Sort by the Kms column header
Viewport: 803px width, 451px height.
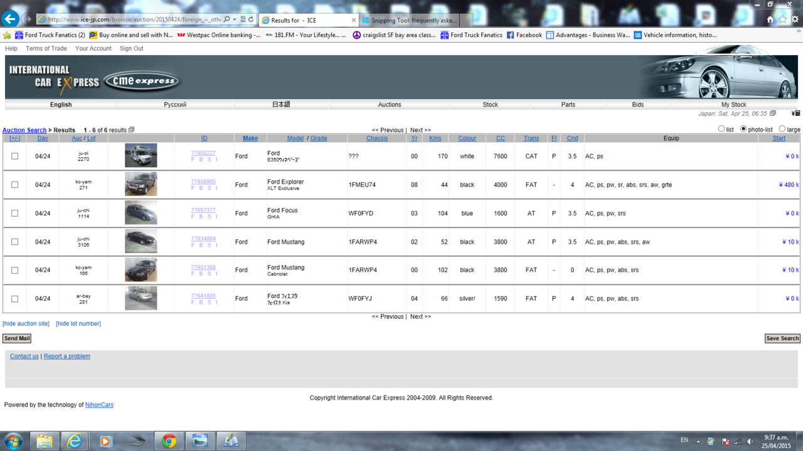(435, 138)
